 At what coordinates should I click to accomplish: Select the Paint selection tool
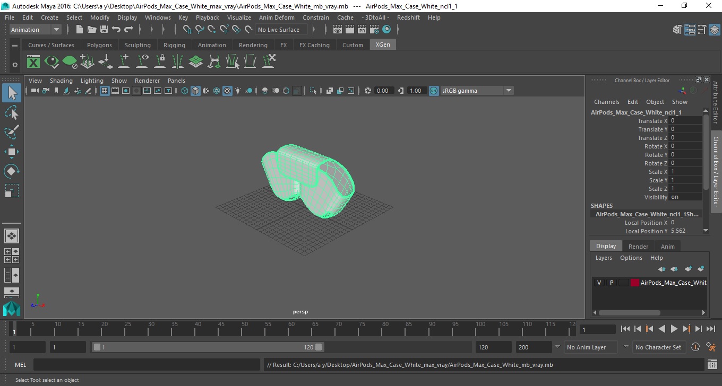coord(12,131)
